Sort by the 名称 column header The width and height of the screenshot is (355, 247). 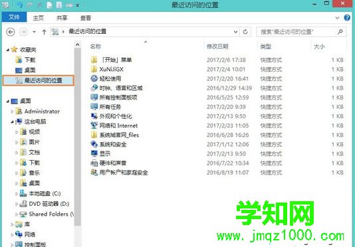coord(96,46)
